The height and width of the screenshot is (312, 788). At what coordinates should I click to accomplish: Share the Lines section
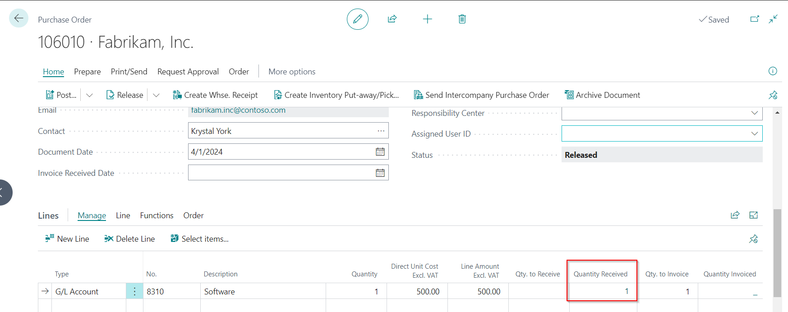(x=735, y=215)
